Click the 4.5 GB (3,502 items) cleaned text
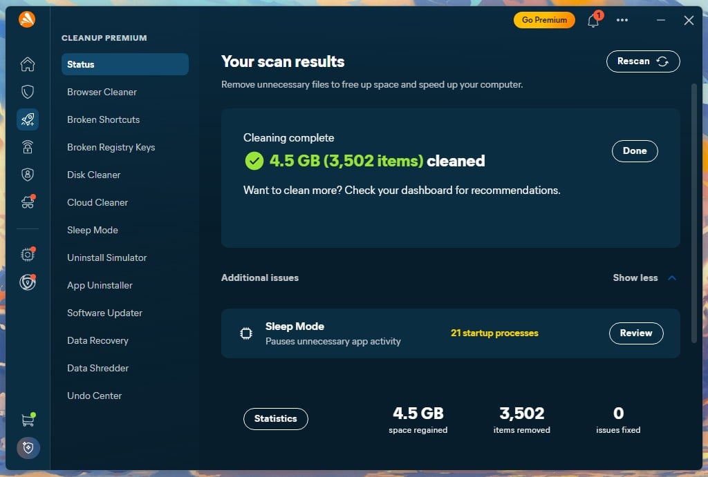Screen dimensions: 708x477 pos(377,161)
